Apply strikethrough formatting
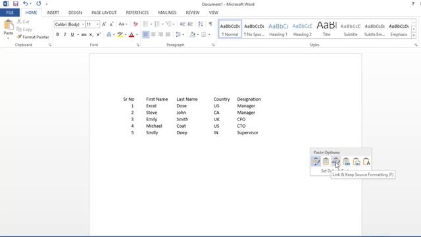The width and height of the screenshot is (421, 237). tap(84, 34)
